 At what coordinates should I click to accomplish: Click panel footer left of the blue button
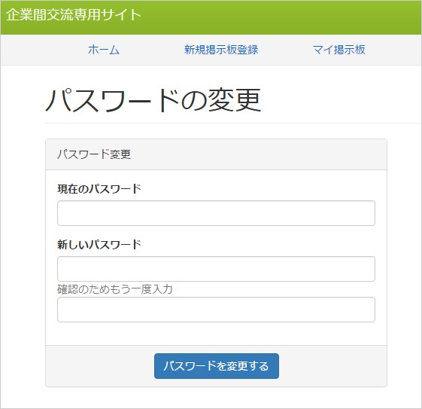[x=99, y=366]
